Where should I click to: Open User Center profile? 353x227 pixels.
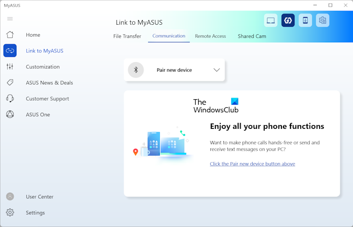tap(39, 197)
